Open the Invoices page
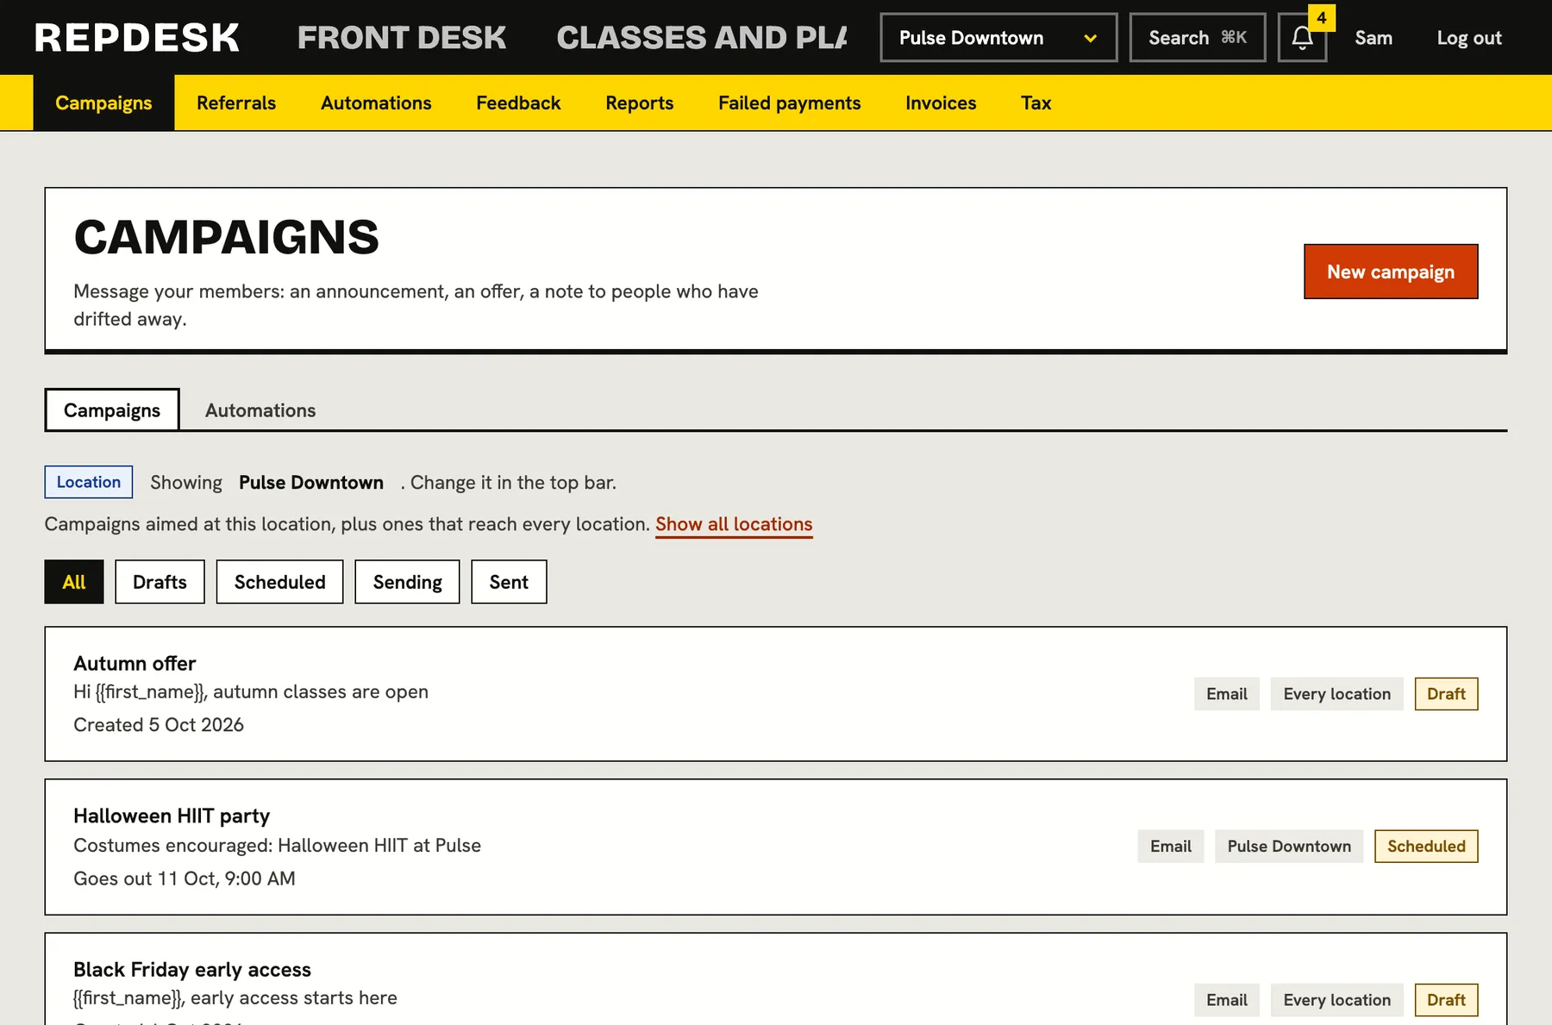 tap(941, 103)
